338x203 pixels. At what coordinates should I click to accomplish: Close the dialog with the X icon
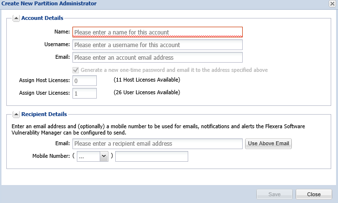click(x=332, y=4)
